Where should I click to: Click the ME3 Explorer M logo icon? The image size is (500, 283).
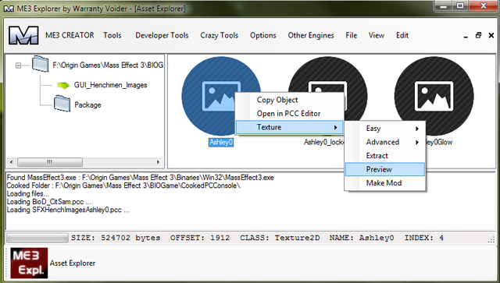click(x=23, y=35)
